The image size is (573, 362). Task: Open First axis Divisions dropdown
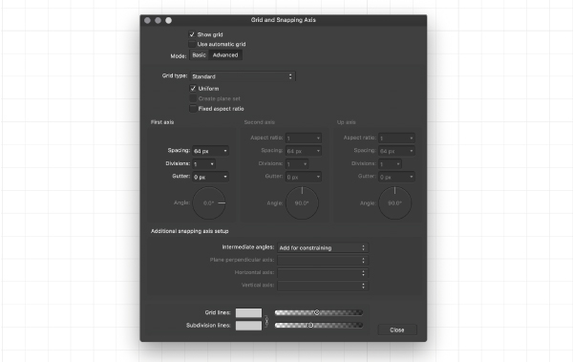click(204, 164)
